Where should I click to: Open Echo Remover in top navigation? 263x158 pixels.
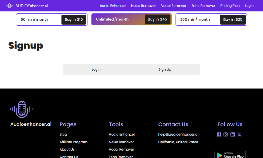point(203,6)
